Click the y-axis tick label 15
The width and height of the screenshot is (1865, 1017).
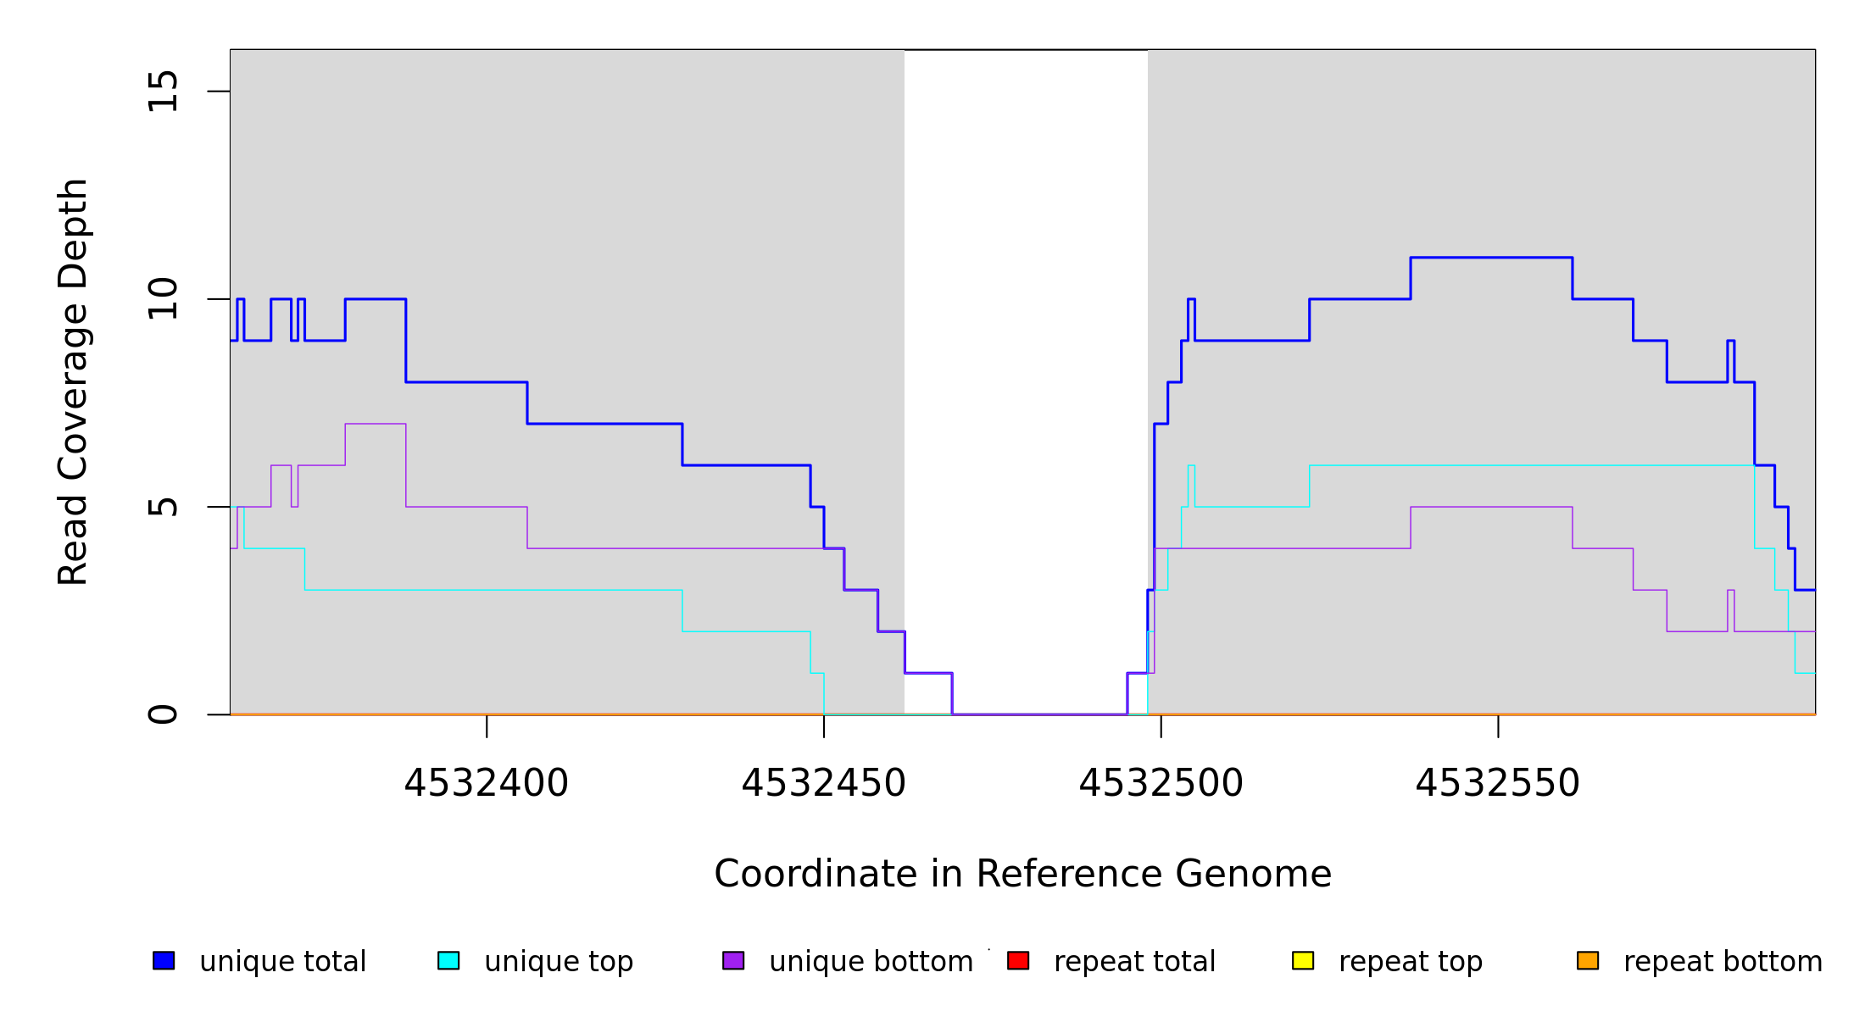(x=163, y=92)
